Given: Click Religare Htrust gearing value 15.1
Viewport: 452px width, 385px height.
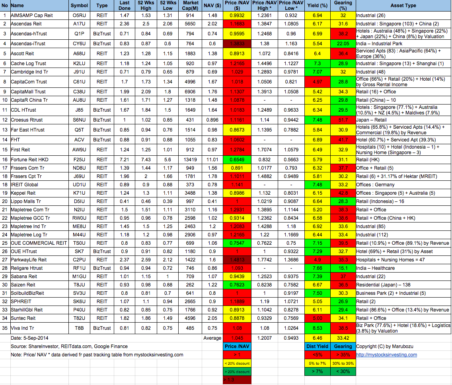Looking at the screenshot, I should [x=343, y=268].
